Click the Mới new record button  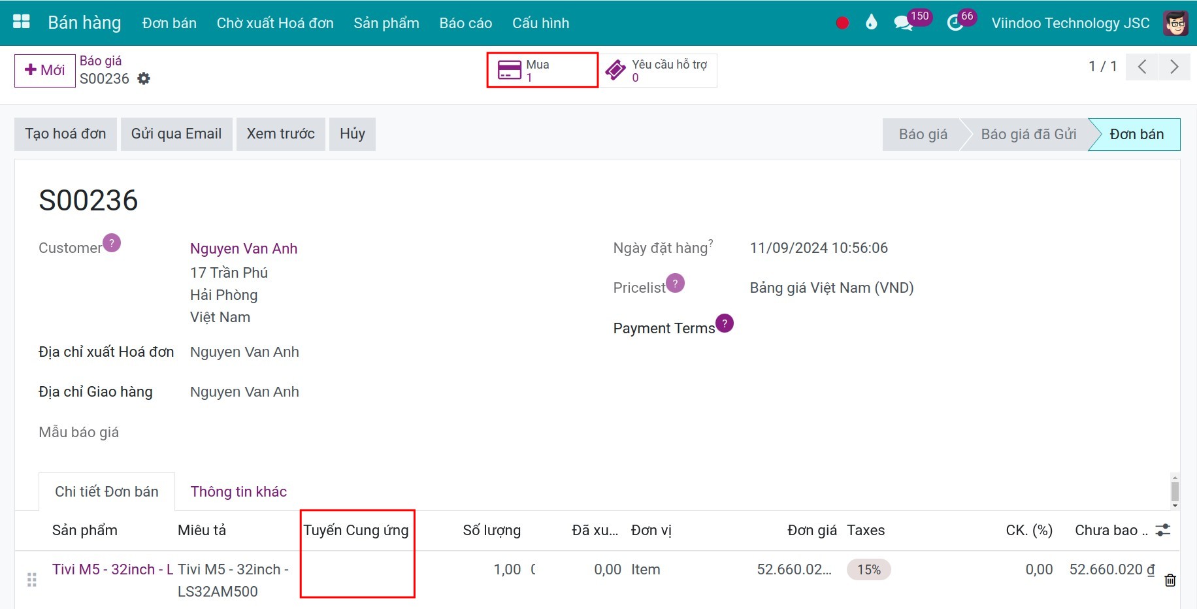point(45,71)
